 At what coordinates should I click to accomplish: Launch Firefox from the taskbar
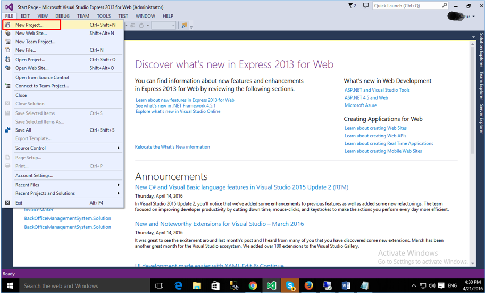(x=308, y=285)
